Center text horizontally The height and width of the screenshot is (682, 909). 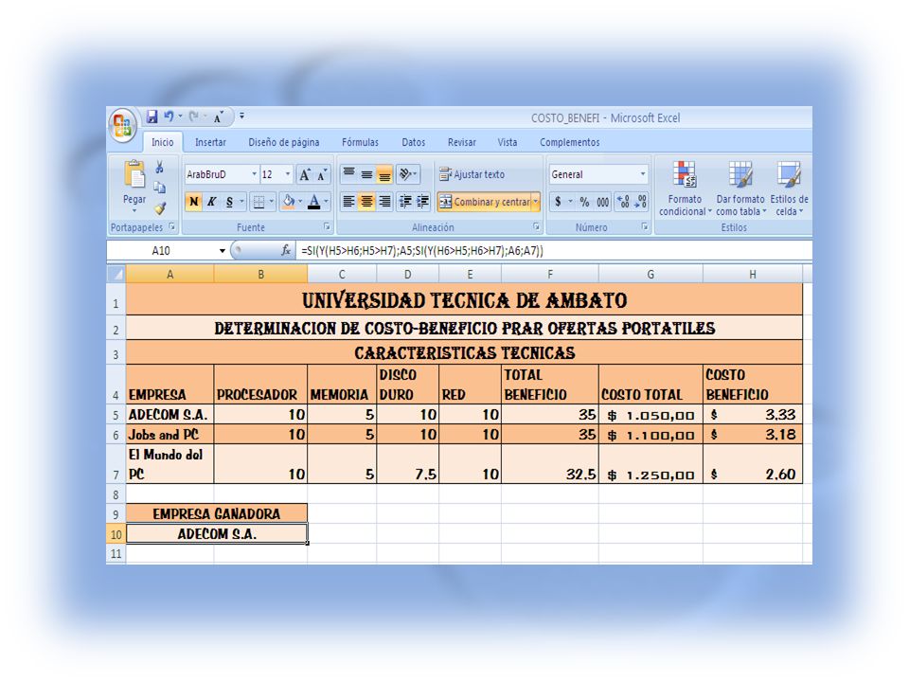tap(366, 202)
